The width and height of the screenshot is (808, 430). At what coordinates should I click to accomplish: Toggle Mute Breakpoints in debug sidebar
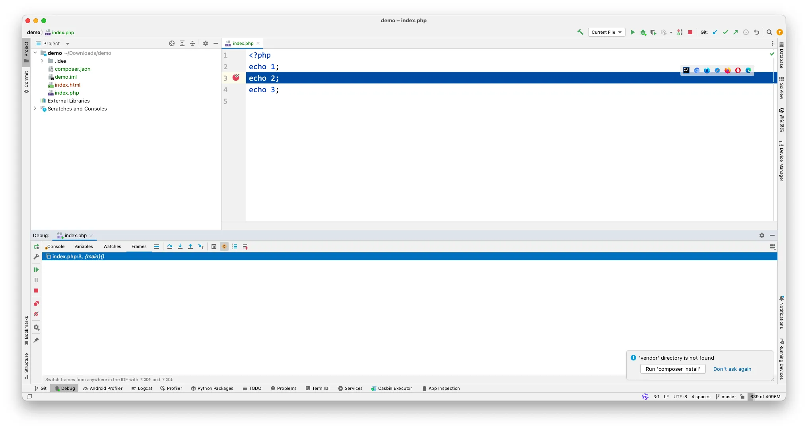click(x=36, y=314)
